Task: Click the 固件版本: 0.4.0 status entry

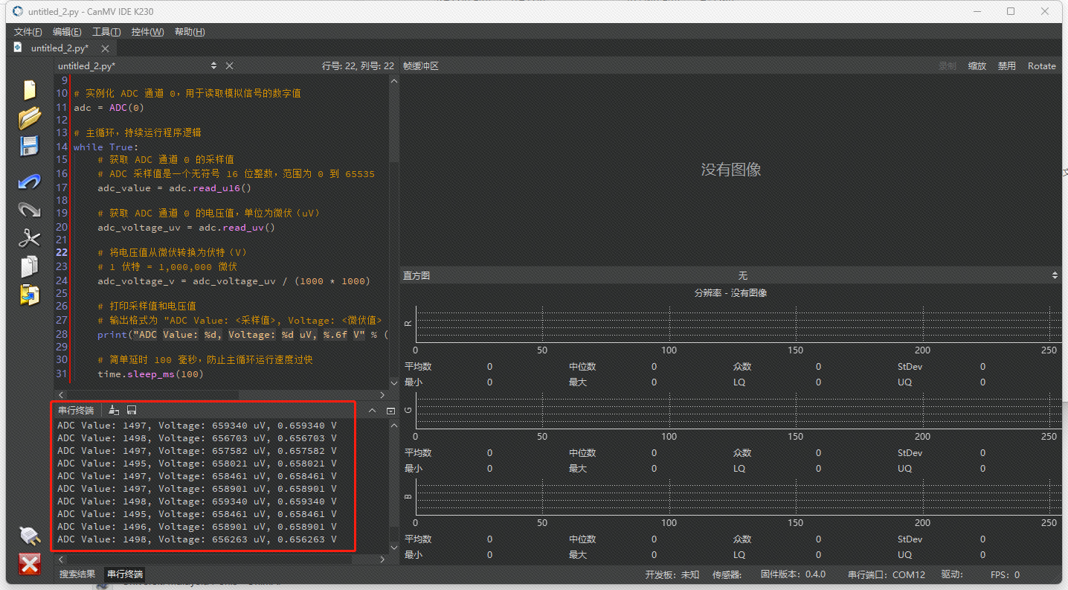Action: coord(793,574)
